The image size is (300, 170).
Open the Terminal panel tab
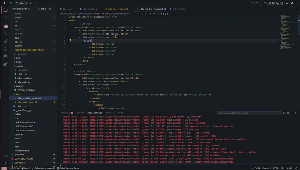pyautogui.click(x=110, y=113)
